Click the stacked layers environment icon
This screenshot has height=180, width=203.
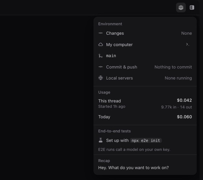tap(181, 8)
